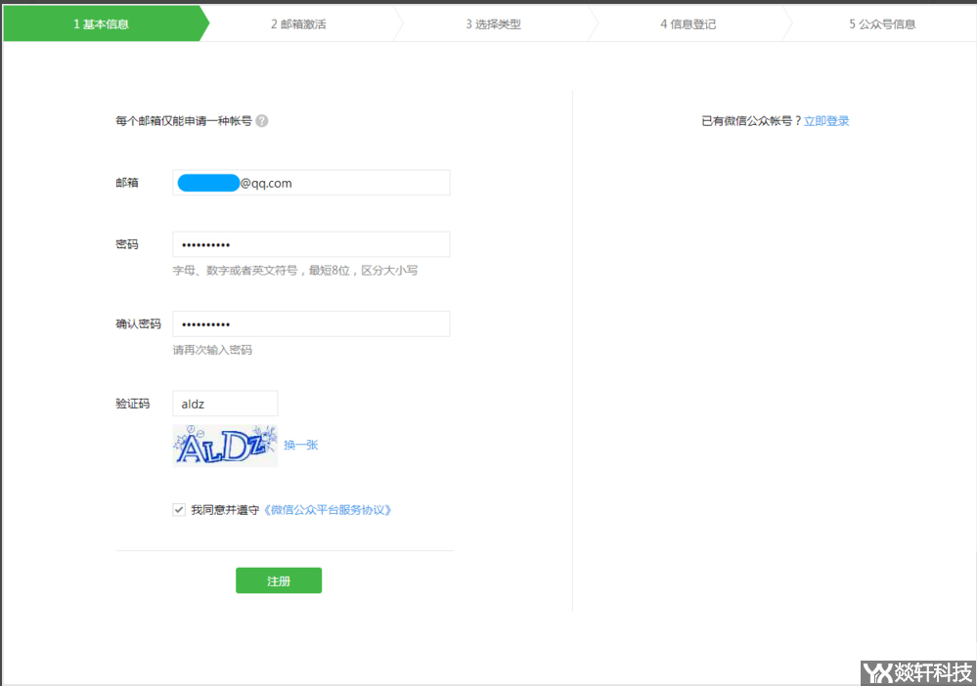
Task: Click the 确认密码 confirmation field
Action: click(311, 323)
